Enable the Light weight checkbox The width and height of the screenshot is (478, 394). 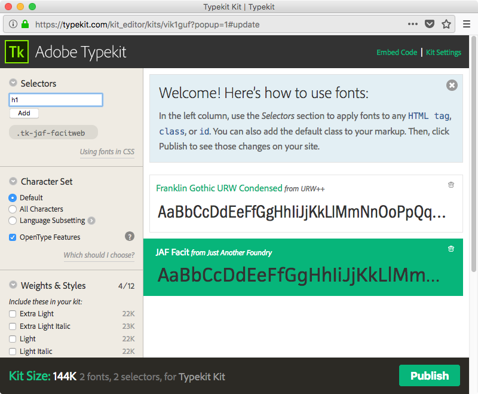click(13, 339)
